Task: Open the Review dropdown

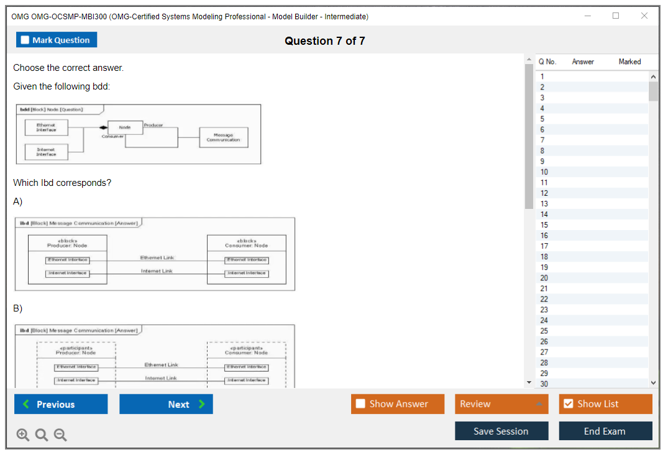Action: pos(501,404)
